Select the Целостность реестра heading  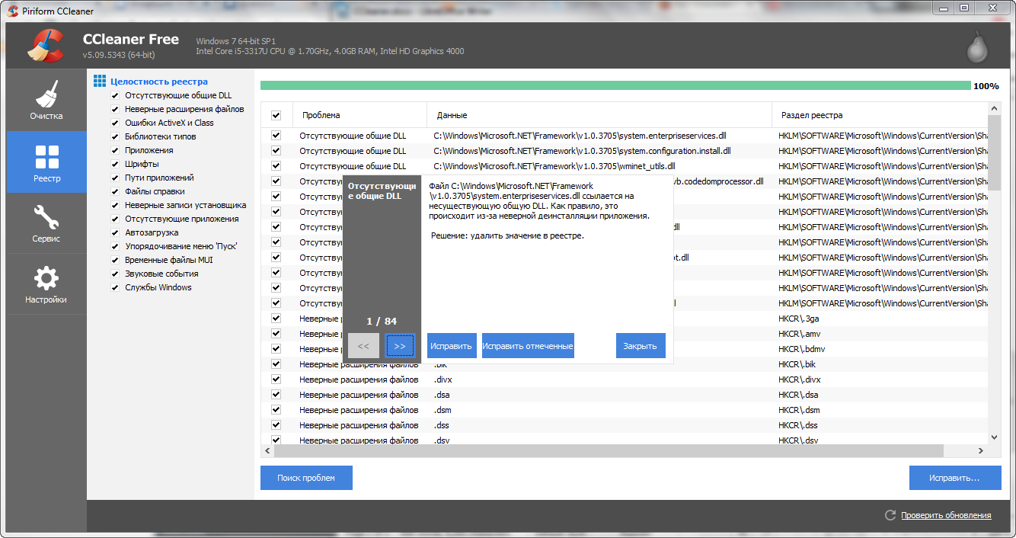[158, 82]
